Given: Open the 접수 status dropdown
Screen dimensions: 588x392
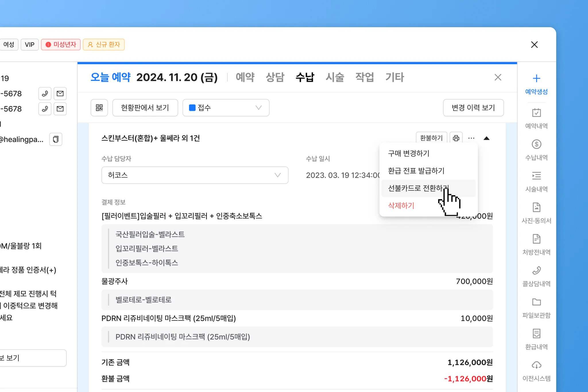Looking at the screenshot, I should 226,108.
